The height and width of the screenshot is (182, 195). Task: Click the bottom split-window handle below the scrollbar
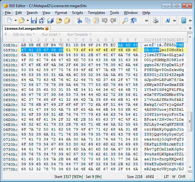[x=190, y=171]
